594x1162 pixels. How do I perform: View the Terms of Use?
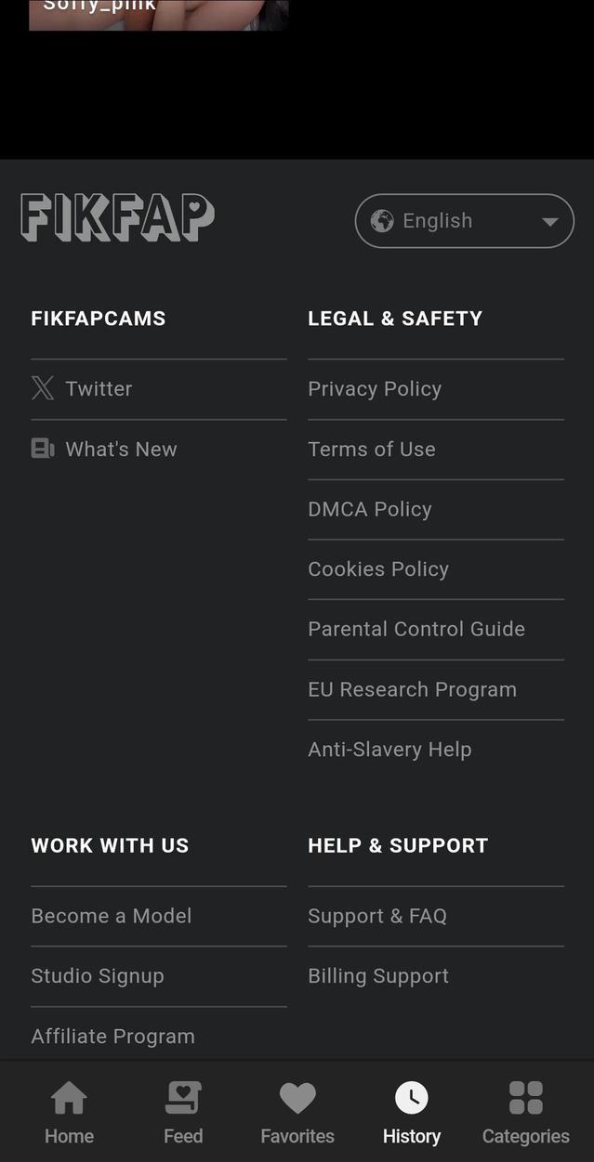pyautogui.click(x=371, y=449)
